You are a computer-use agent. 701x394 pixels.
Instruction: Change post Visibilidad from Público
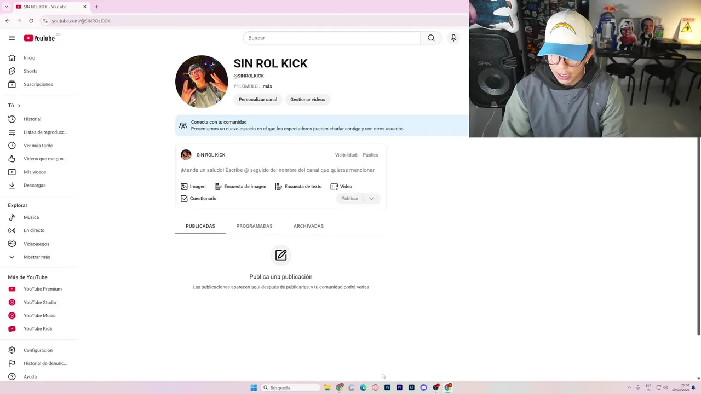click(x=371, y=155)
